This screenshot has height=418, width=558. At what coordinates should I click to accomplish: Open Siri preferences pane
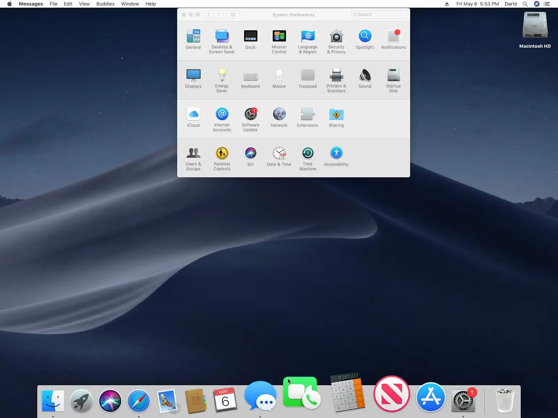click(250, 156)
